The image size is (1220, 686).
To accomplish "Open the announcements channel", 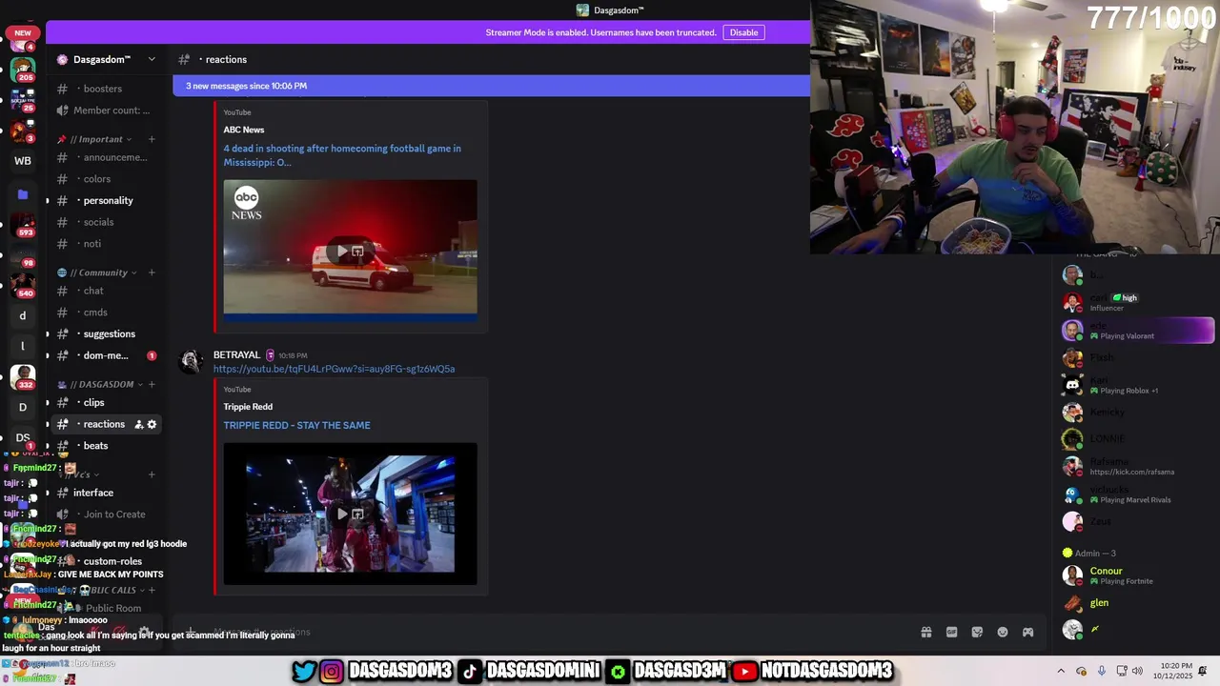I will pos(106,157).
